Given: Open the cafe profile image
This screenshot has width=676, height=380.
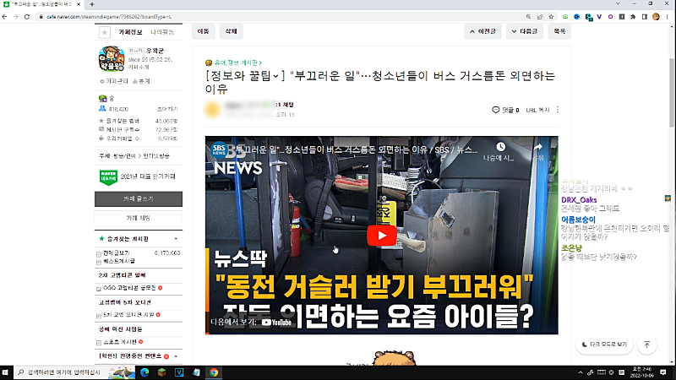Looking at the screenshot, I should click(x=112, y=59).
